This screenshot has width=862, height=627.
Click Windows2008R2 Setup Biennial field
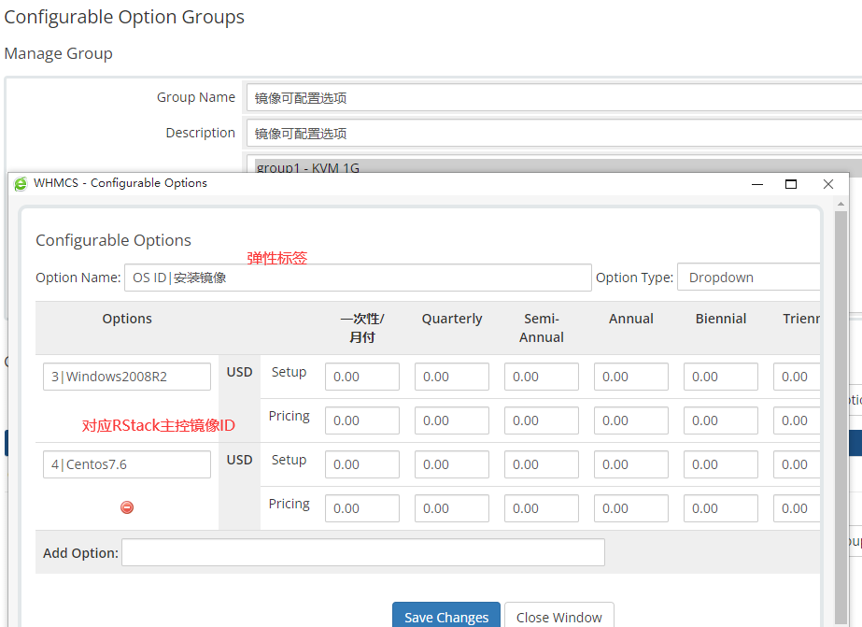tap(721, 377)
